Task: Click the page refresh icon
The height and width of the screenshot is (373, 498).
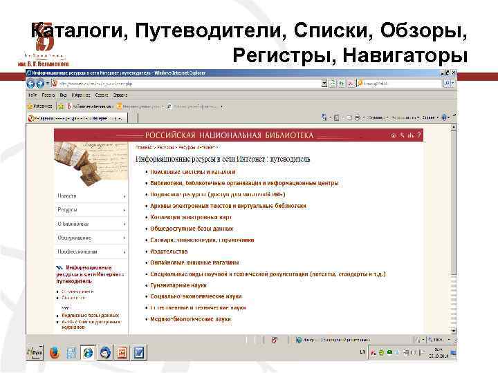Action: click(342, 84)
